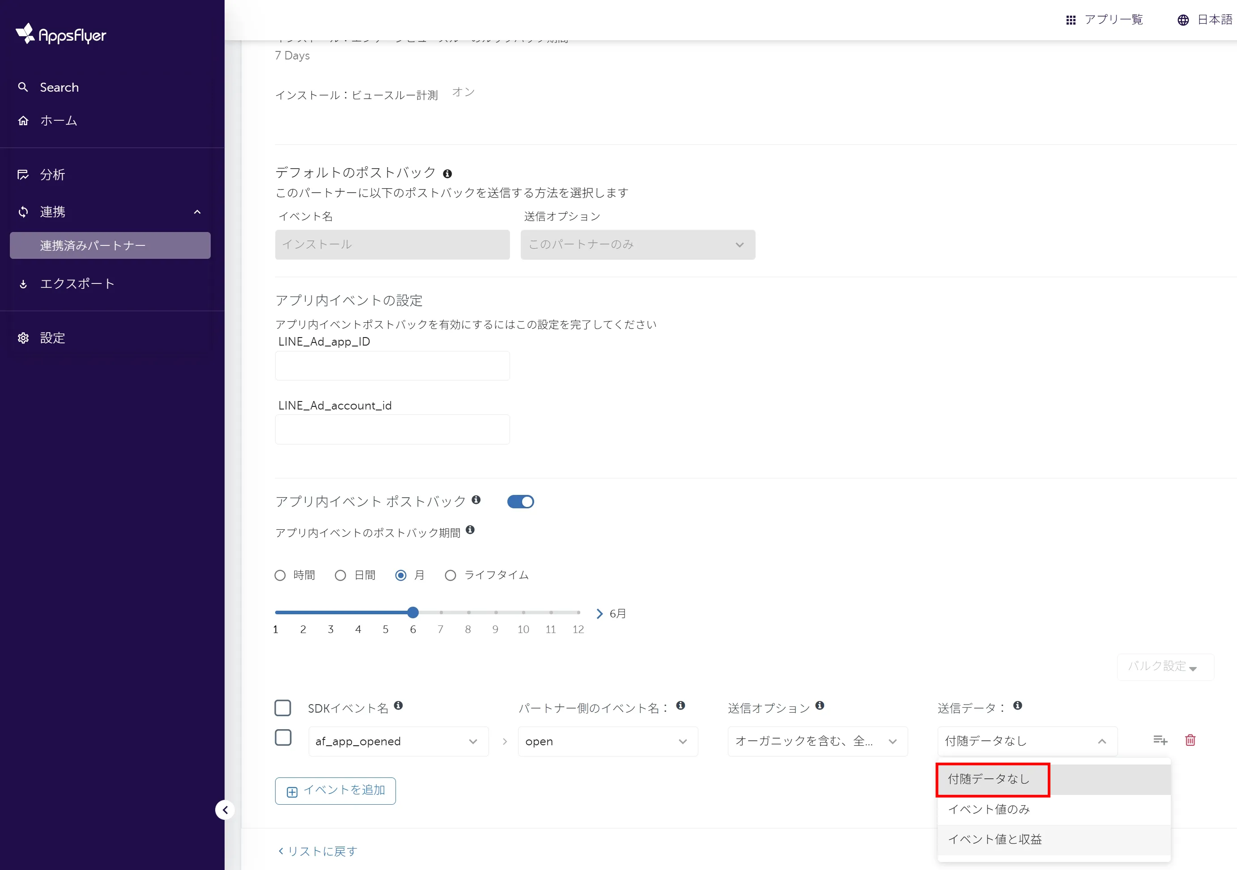The image size is (1237, 870).
Task: Choose イベント値と収益 from the list
Action: pos(995,839)
